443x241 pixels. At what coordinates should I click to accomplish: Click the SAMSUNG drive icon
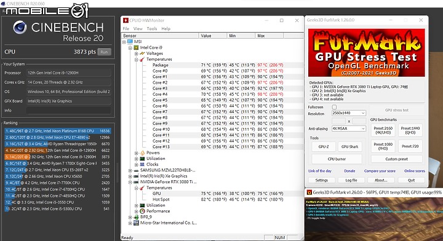point(136,170)
